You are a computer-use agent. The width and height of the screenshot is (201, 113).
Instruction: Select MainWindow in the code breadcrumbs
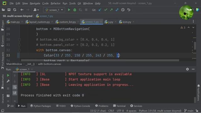[14, 64]
